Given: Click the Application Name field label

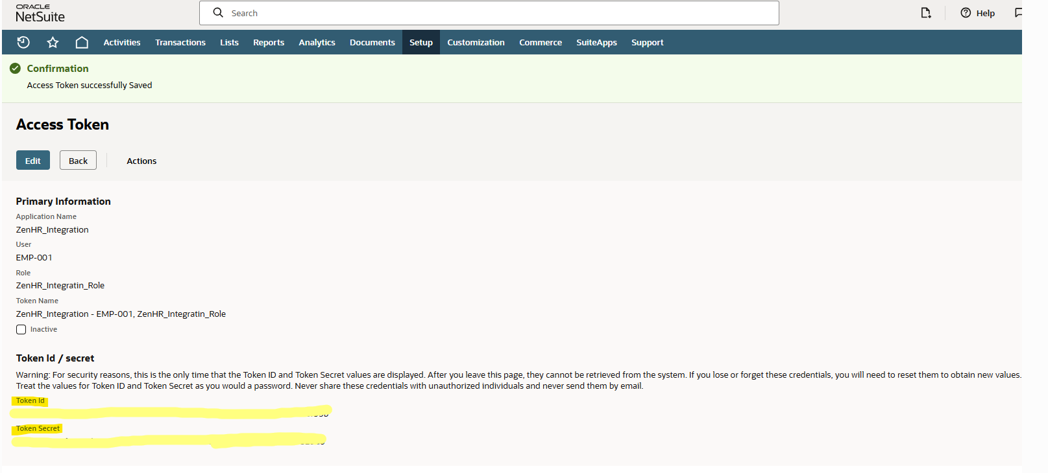Looking at the screenshot, I should 46,216.
